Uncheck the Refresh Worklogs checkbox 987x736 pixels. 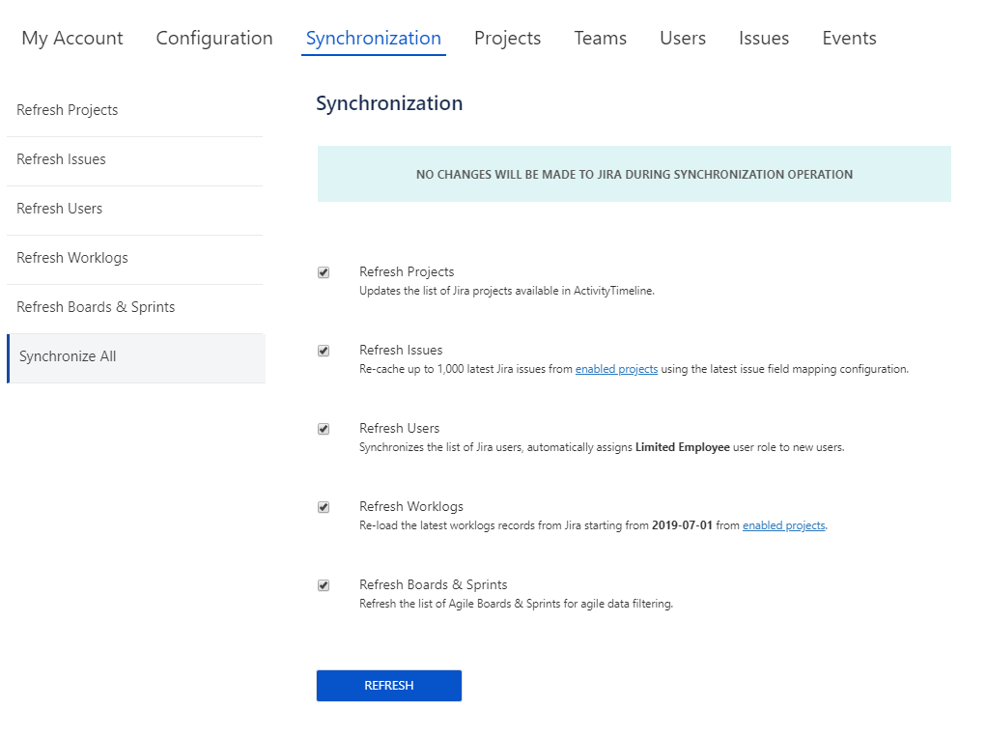point(324,508)
